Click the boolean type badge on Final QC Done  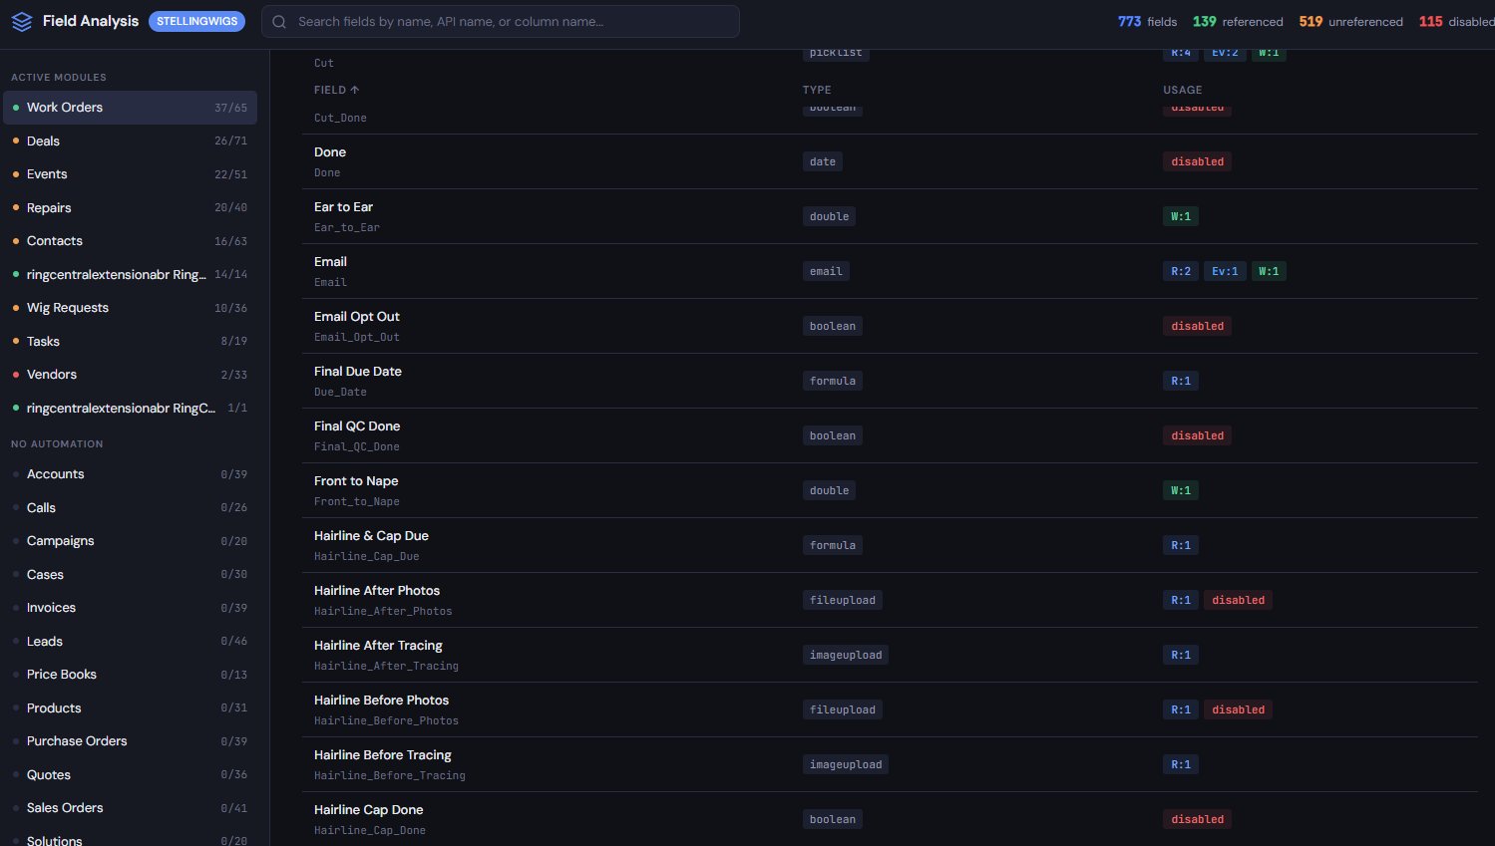point(832,435)
